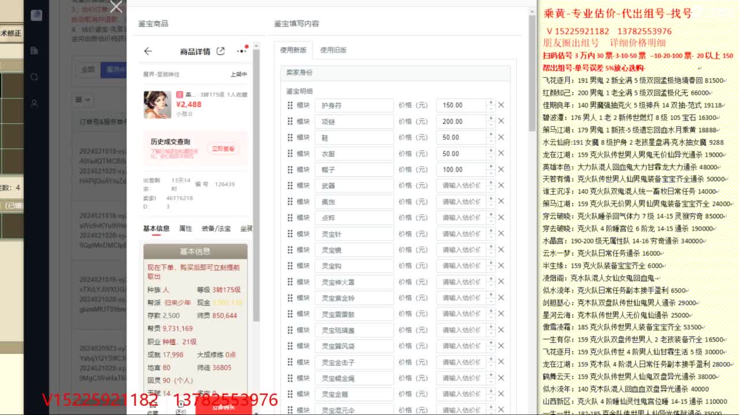The height and width of the screenshot is (415, 739).
Task: Click the 立即查看 history button
Action: pyautogui.click(x=223, y=149)
